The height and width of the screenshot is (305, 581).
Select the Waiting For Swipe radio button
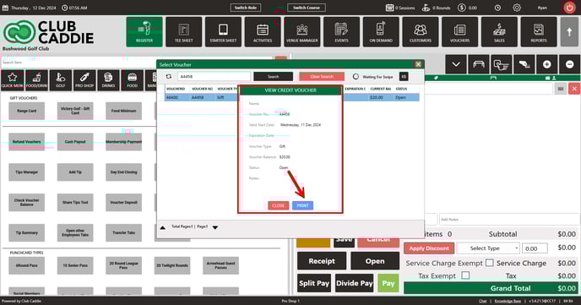[356, 76]
